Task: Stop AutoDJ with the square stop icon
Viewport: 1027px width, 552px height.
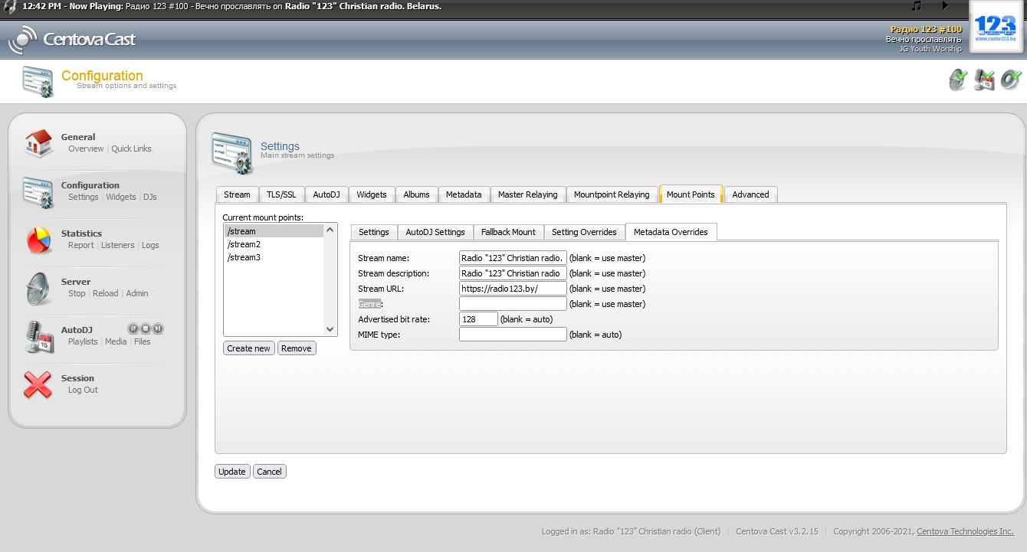Action: point(145,328)
